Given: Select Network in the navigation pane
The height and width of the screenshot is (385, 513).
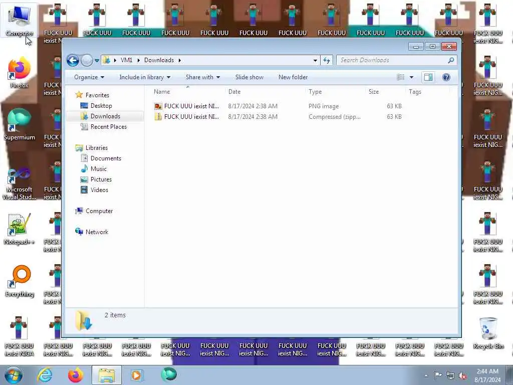Looking at the screenshot, I should click(97, 232).
